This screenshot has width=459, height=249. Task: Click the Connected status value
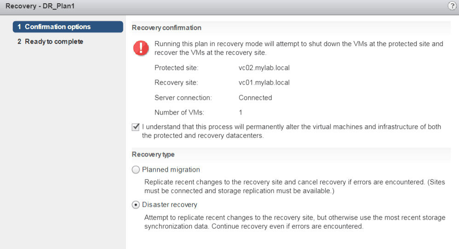point(255,98)
